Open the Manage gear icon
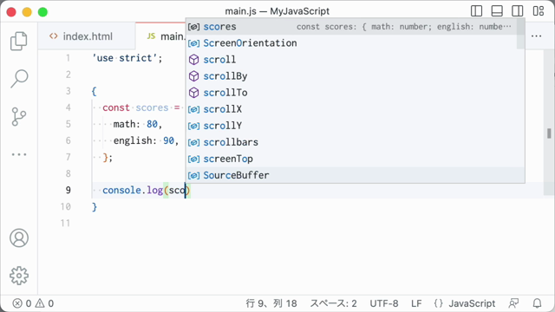The width and height of the screenshot is (555, 312). [19, 276]
